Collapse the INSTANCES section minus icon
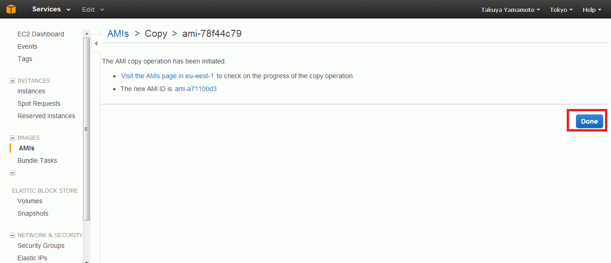611x263 pixels. [12, 81]
